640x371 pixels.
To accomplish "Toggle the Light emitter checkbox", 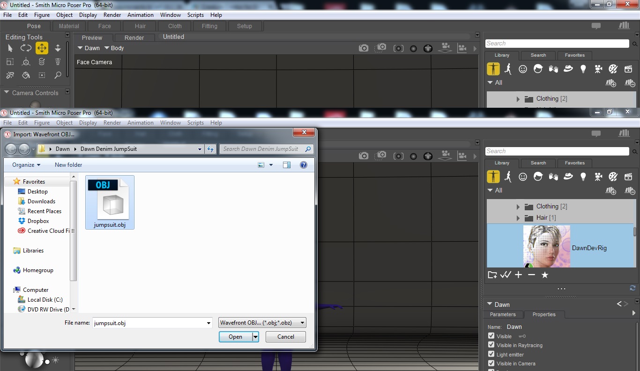I will click(491, 355).
